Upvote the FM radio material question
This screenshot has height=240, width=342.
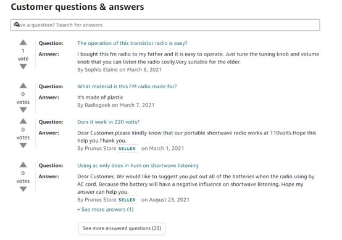pos(23,86)
